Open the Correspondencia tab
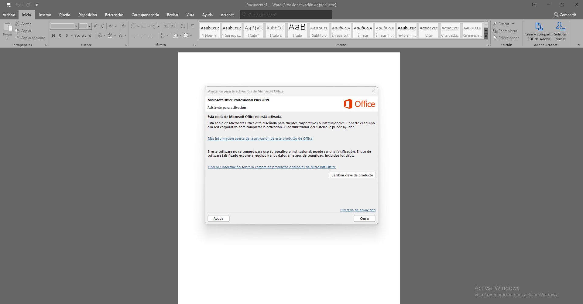 145,15
